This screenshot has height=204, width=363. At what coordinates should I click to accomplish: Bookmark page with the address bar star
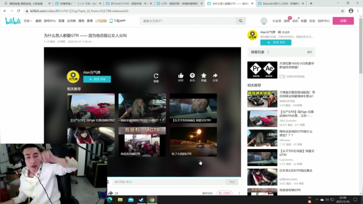coord(342,11)
